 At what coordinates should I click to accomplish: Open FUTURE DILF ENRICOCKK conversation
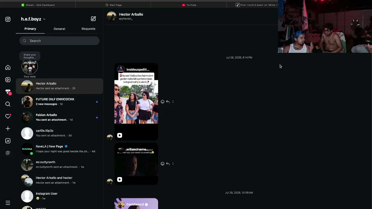coord(59,102)
